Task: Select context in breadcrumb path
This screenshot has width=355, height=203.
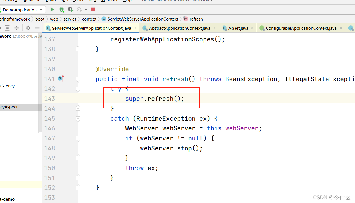Action: tap(89, 19)
